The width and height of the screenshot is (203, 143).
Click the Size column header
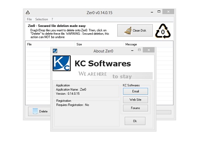(99, 44)
